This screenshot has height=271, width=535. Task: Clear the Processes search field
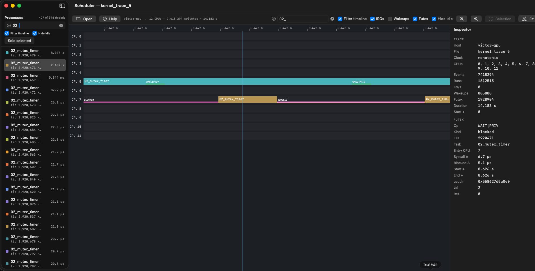[61, 25]
